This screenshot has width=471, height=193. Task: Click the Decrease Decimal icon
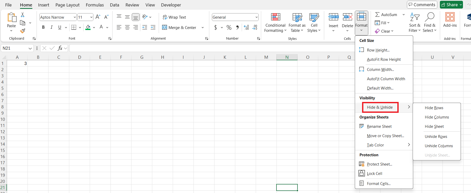click(x=255, y=27)
